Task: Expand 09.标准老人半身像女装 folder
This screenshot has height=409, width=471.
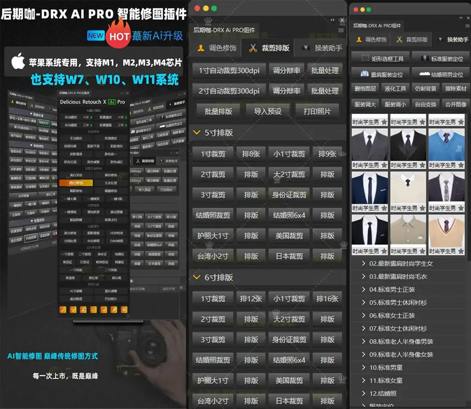Action: click(363, 354)
